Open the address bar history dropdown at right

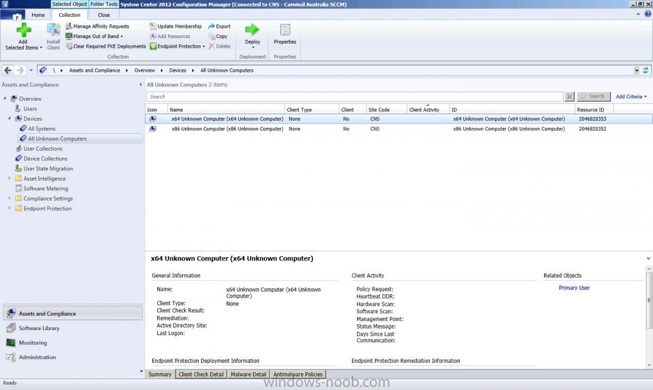point(637,70)
